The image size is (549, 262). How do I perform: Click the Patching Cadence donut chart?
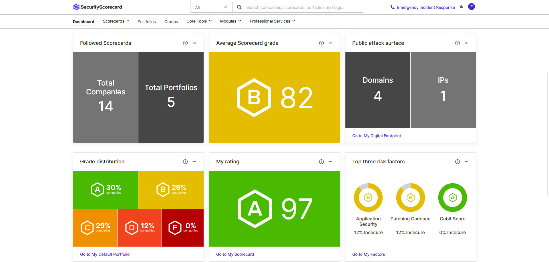coord(410,198)
